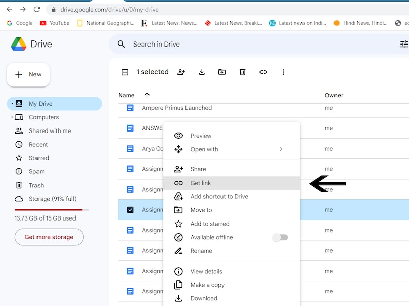Choose Make a copy in context menu
Screen dimensions: 409x306
[x=207, y=285]
